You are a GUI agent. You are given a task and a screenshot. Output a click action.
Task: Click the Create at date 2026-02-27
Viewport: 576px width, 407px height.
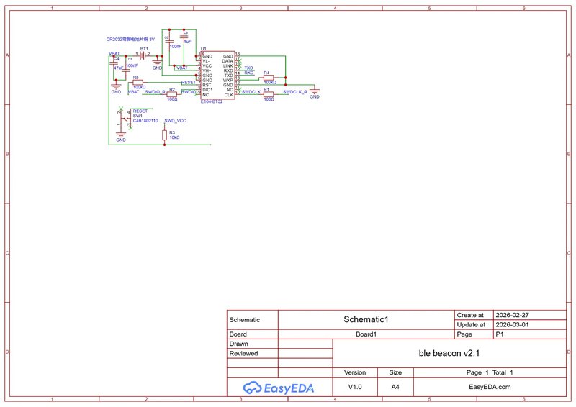pos(512,315)
